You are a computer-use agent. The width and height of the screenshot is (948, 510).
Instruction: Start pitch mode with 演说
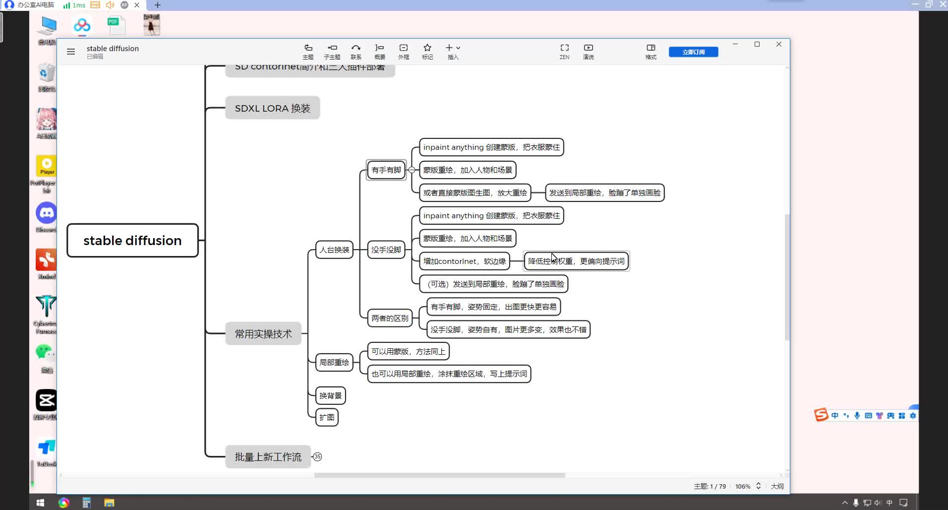click(589, 52)
